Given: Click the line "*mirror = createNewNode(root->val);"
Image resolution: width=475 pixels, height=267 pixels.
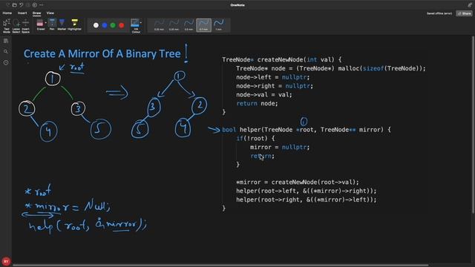Looking at the screenshot, I should point(297,182).
